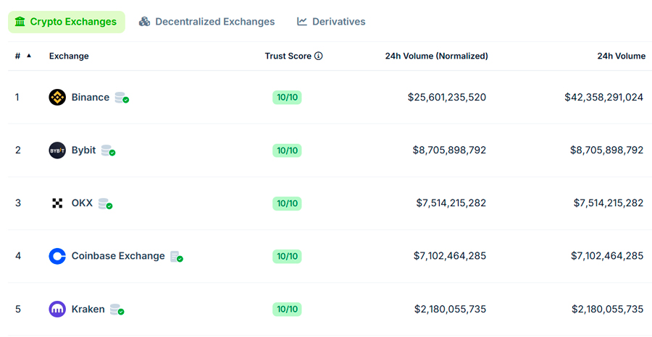The height and width of the screenshot is (337, 652).
Task: Open the Kraken exchange link
Action: click(88, 310)
